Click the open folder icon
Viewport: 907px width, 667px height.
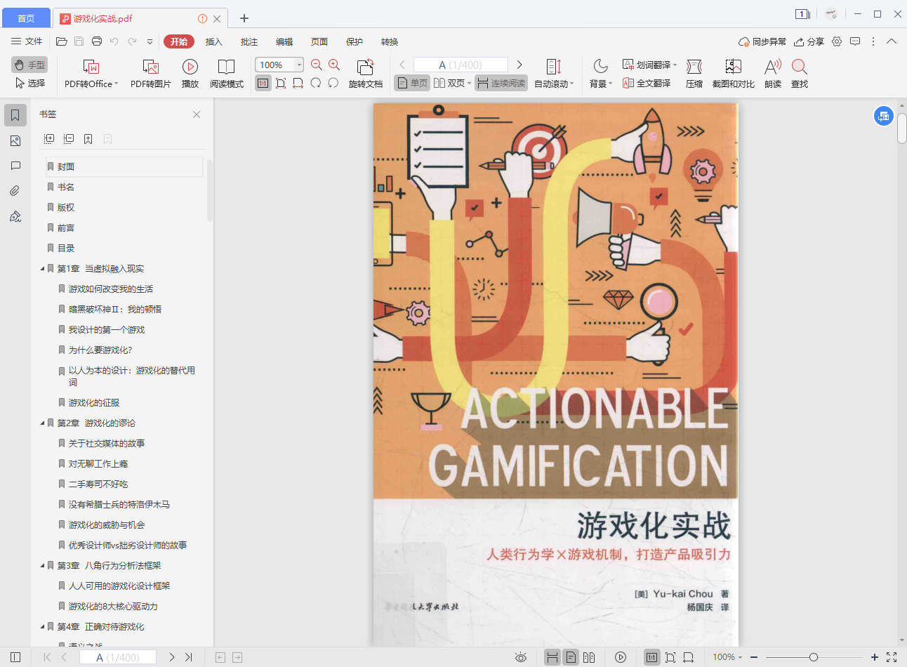(x=62, y=41)
